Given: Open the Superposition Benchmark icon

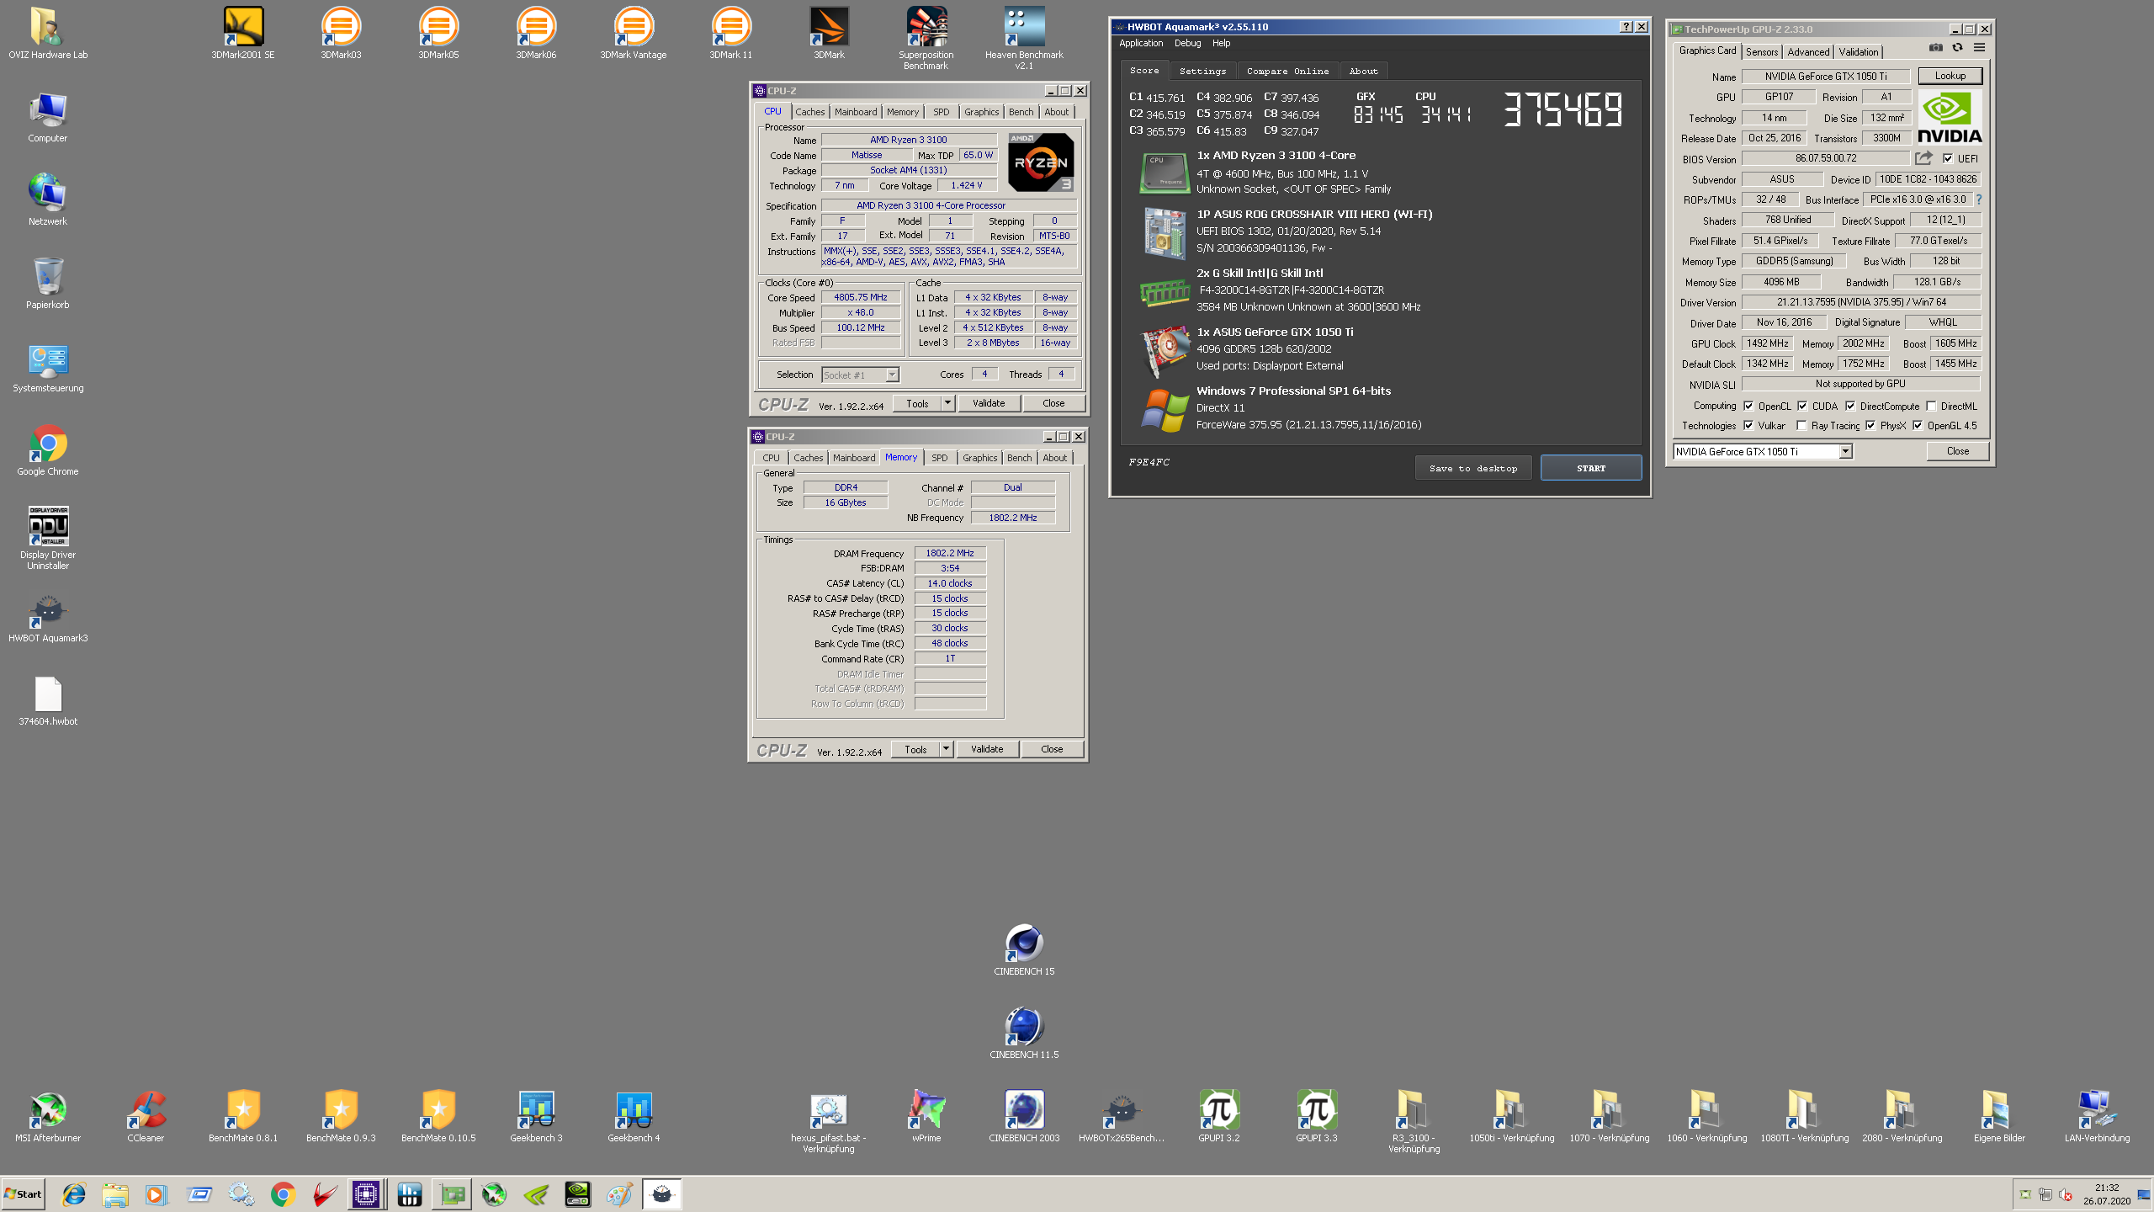Looking at the screenshot, I should 926,39.
